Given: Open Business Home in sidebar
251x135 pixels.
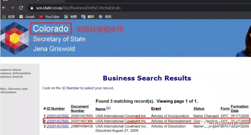Looking at the screenshot, I should pyautogui.click(x=11, y=70).
